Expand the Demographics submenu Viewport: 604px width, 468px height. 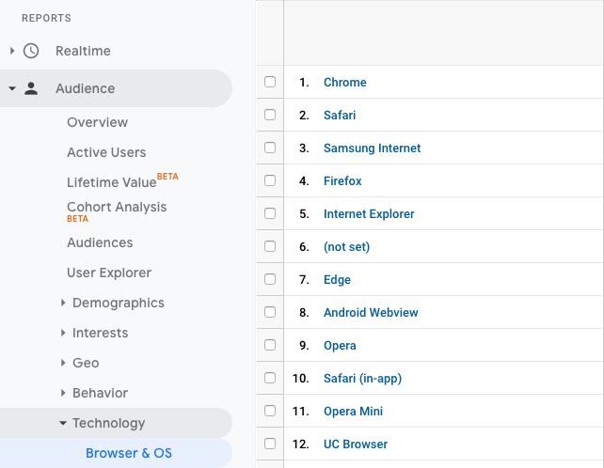63,303
